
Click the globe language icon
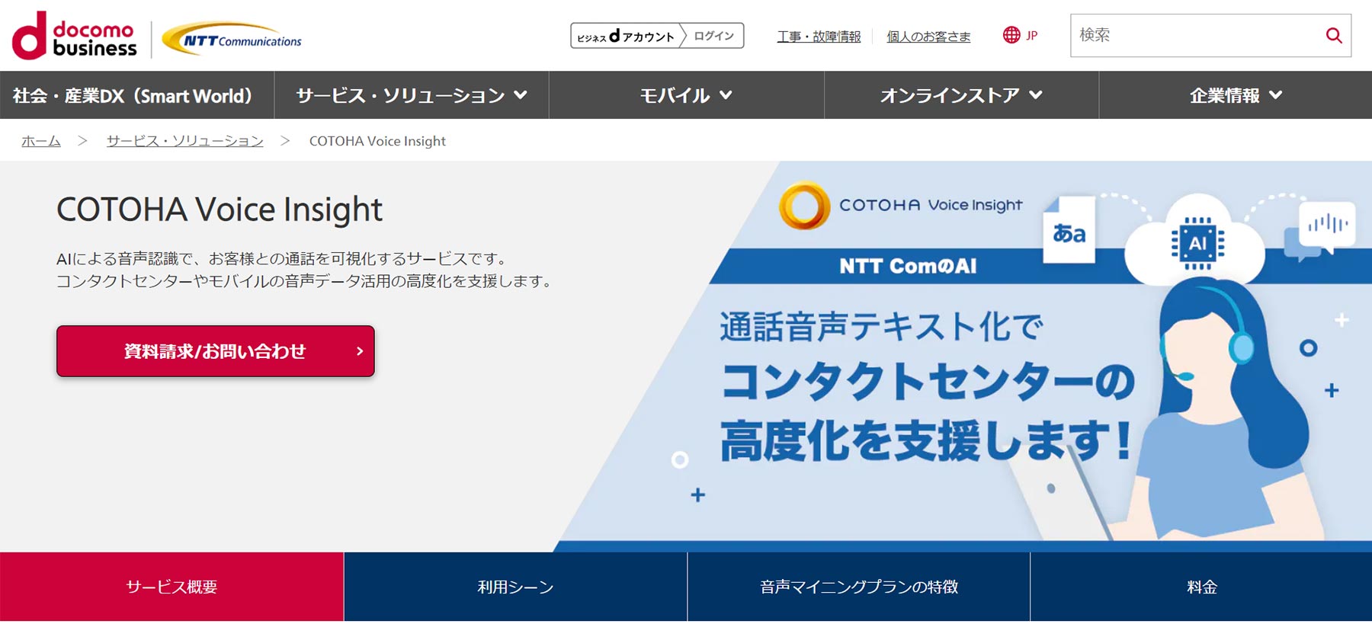(1011, 35)
